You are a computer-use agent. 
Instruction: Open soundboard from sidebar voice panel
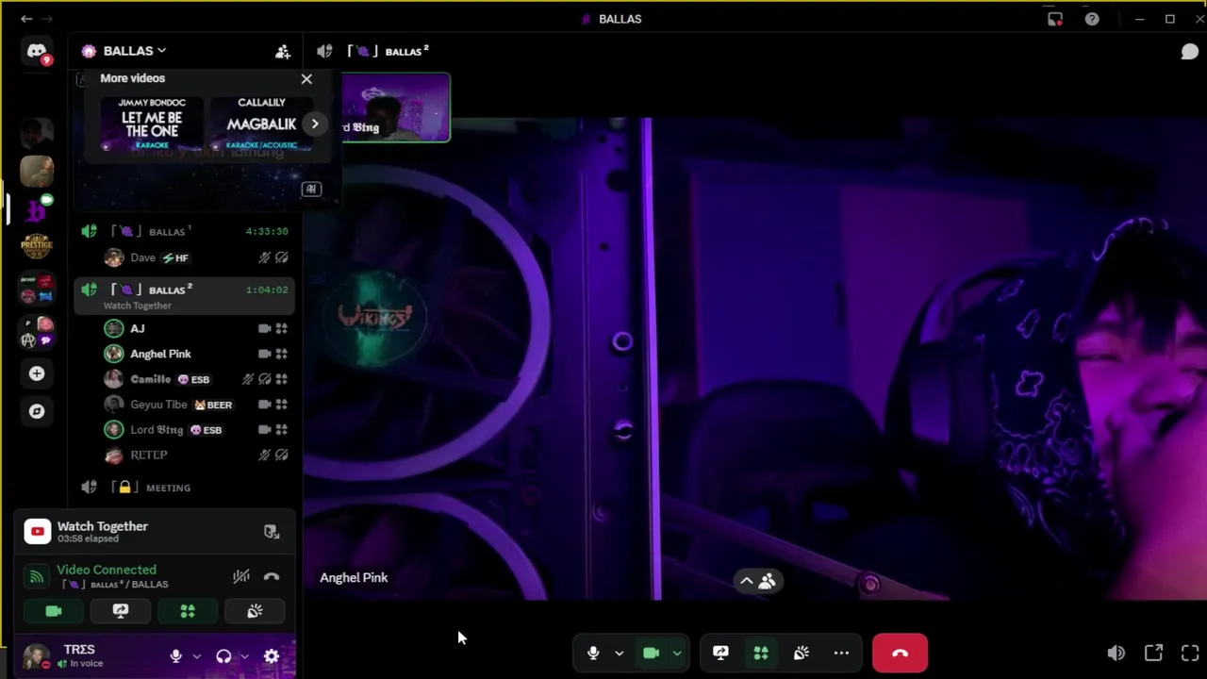(x=255, y=611)
